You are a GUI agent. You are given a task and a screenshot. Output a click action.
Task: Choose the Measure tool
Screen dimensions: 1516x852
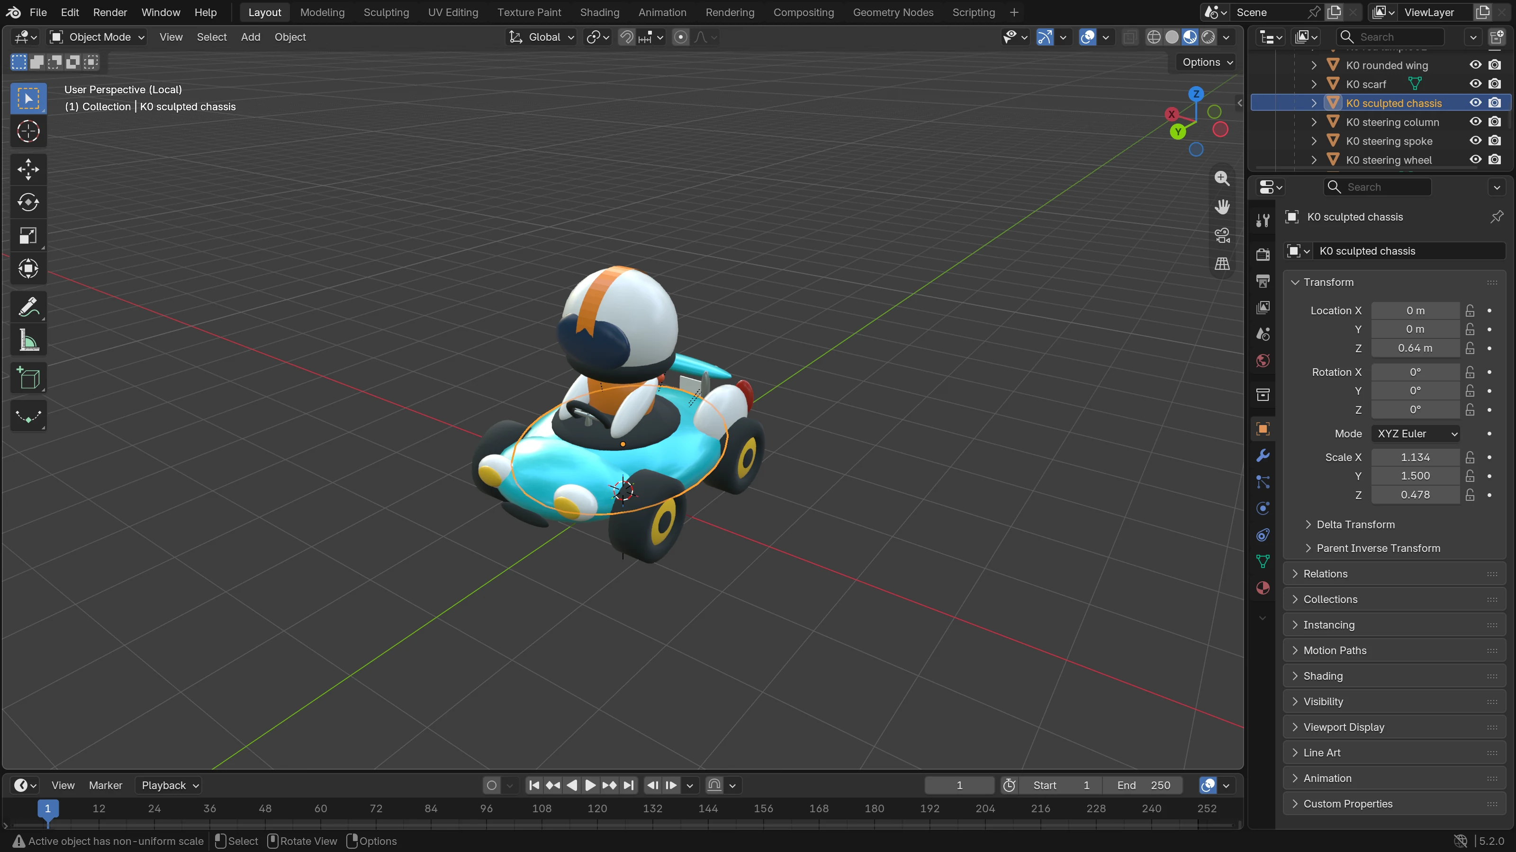[28, 340]
